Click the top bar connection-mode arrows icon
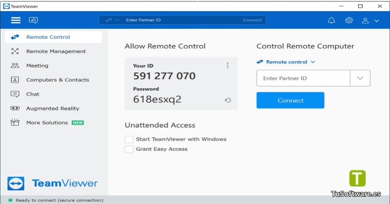This screenshot has width=390, height=204. (109, 20)
